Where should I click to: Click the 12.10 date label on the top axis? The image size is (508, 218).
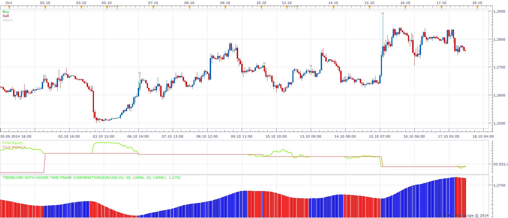point(287,3)
